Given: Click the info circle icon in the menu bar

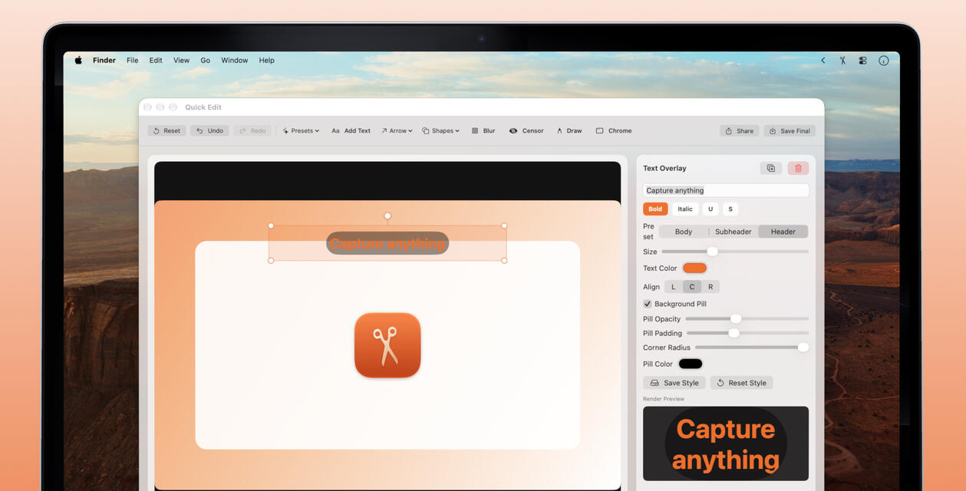Looking at the screenshot, I should pos(884,61).
